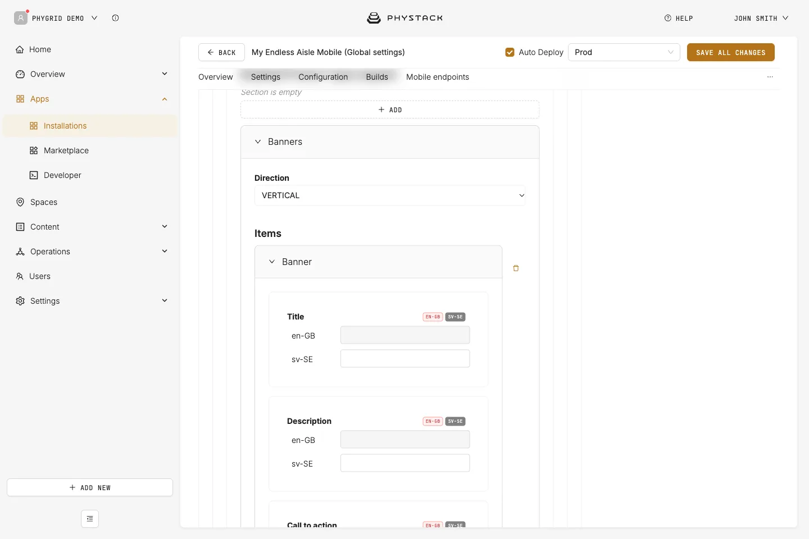Image resolution: width=809 pixels, height=539 pixels.
Task: Delete the Banner item with trash icon
Action: (x=516, y=268)
